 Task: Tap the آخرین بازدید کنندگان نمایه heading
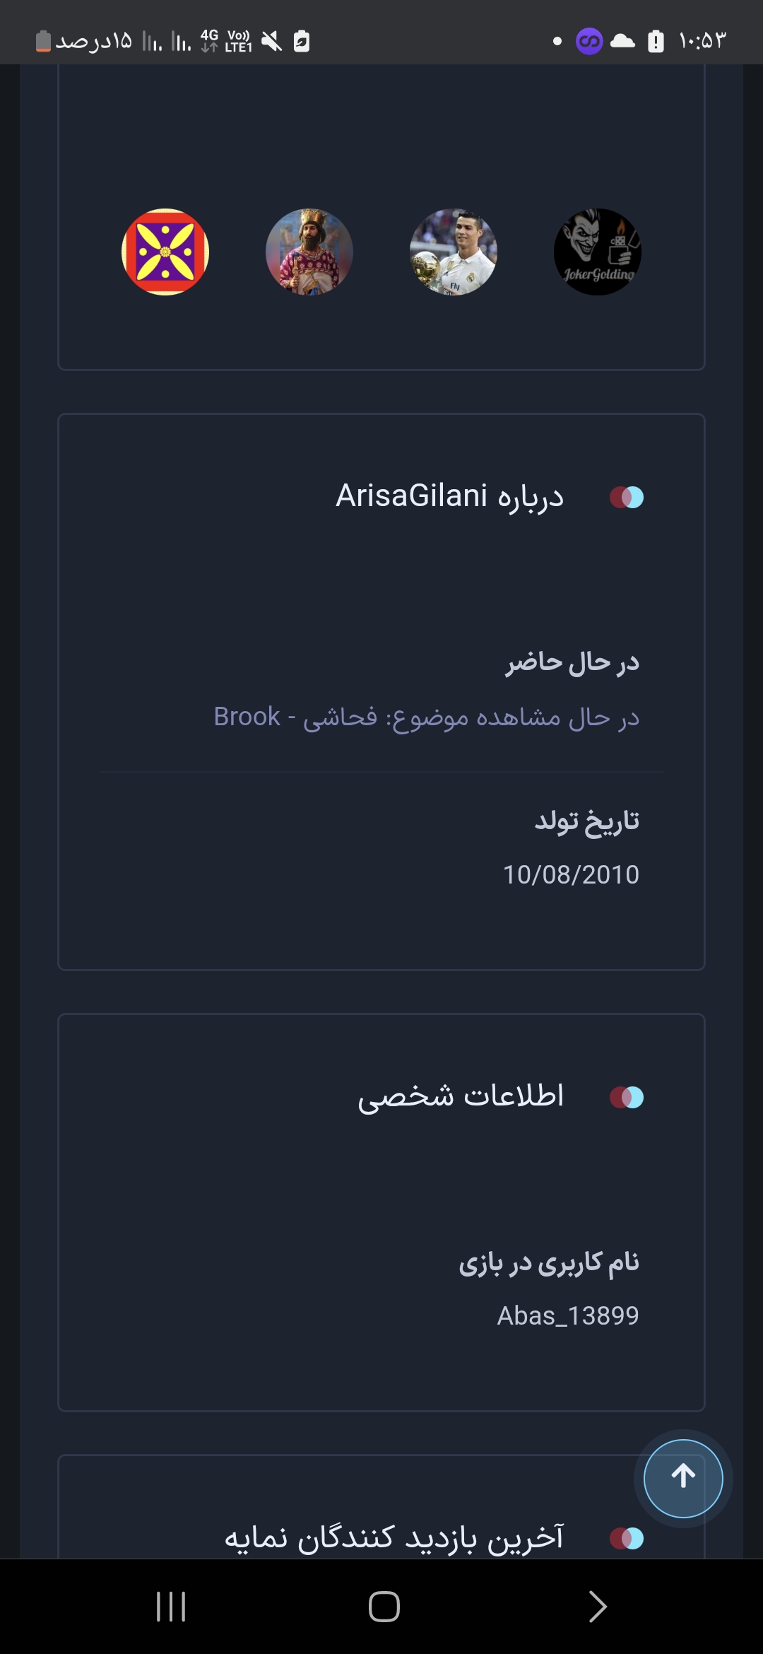(x=394, y=1538)
